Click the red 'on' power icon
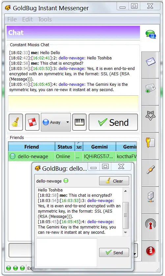 tap(151, 251)
